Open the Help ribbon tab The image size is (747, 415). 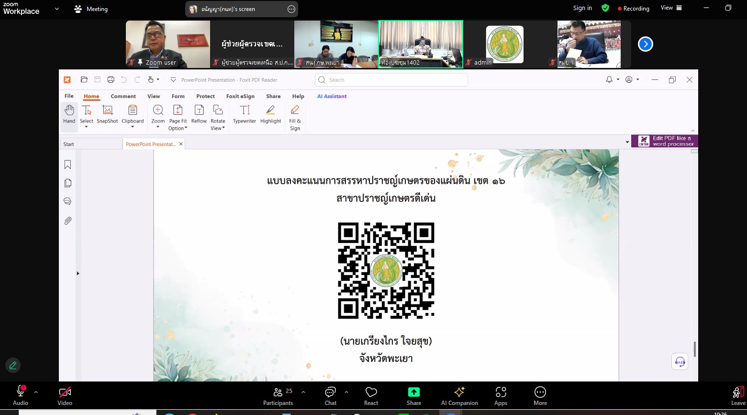[298, 96]
